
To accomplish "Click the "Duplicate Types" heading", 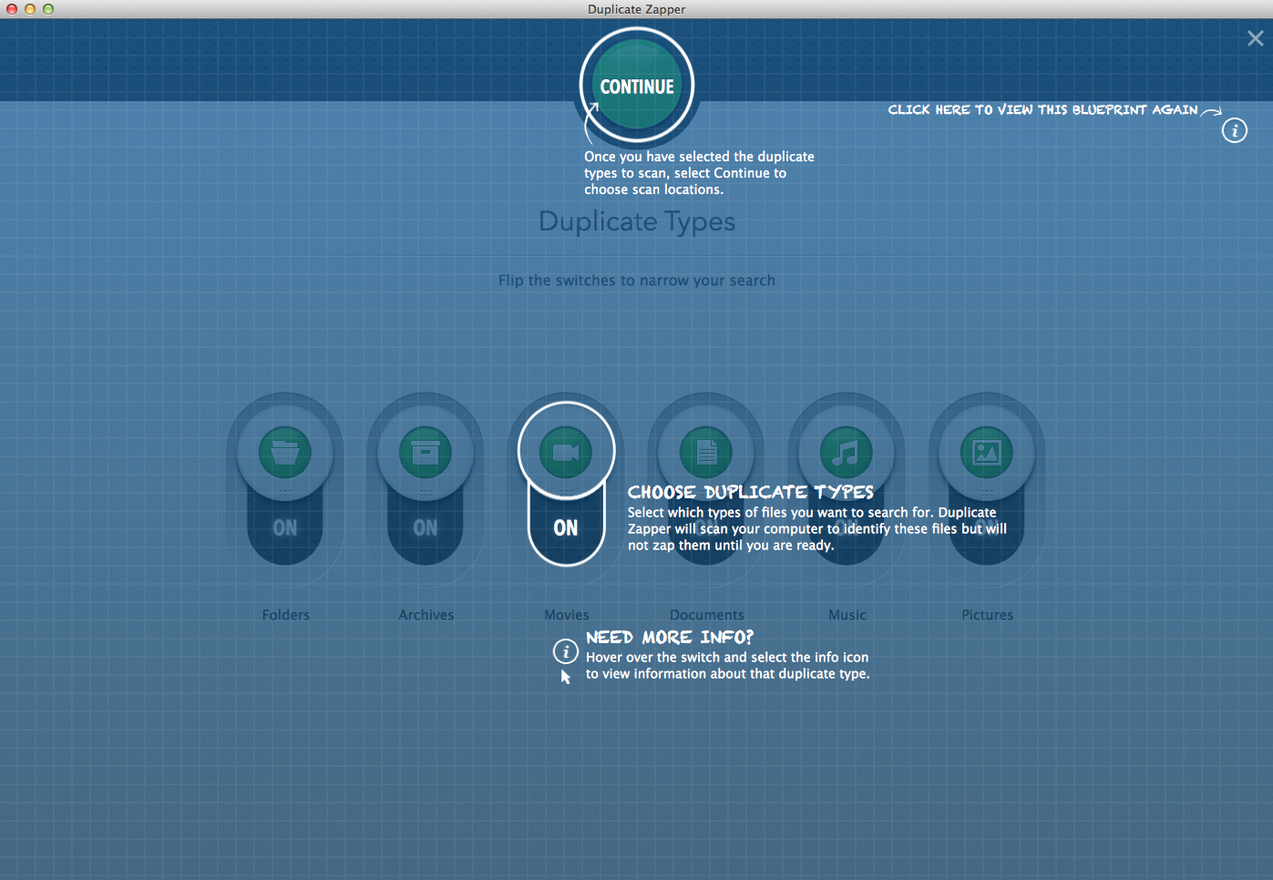I will click(637, 222).
